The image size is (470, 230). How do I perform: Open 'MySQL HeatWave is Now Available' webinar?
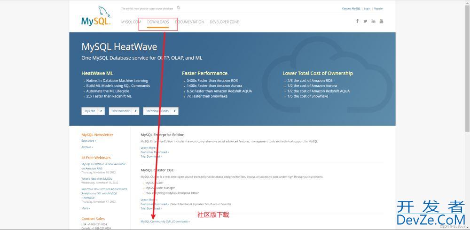(103, 166)
